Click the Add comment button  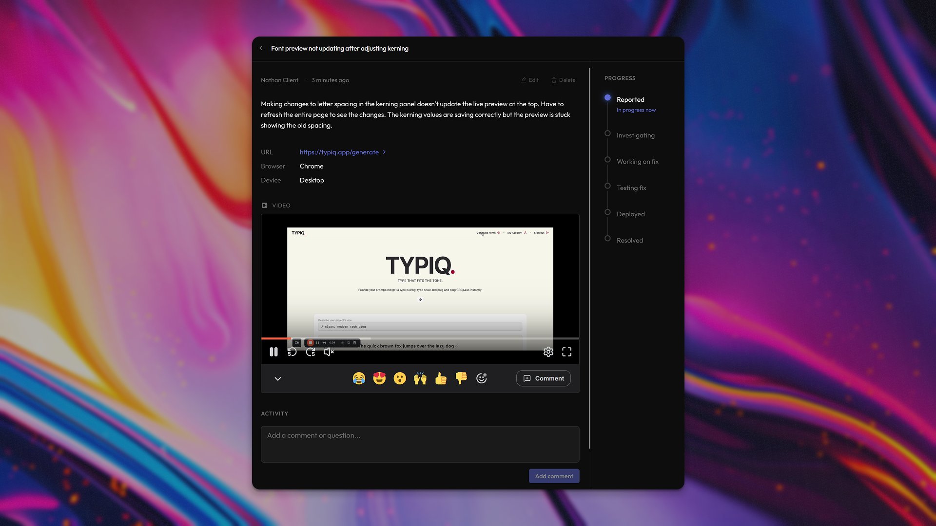coord(554,476)
